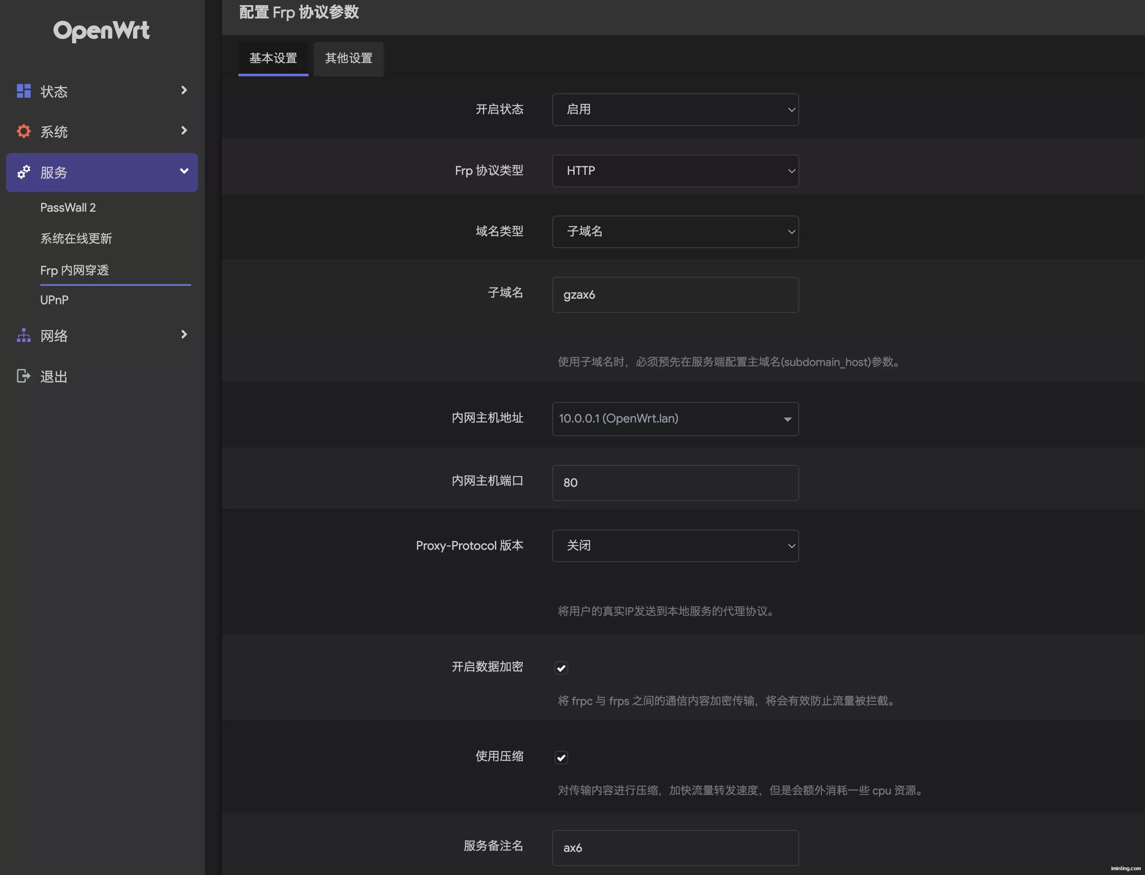Screen dimensions: 1145x875
Task: Click the 内网主机端口 label
Action: (x=488, y=481)
